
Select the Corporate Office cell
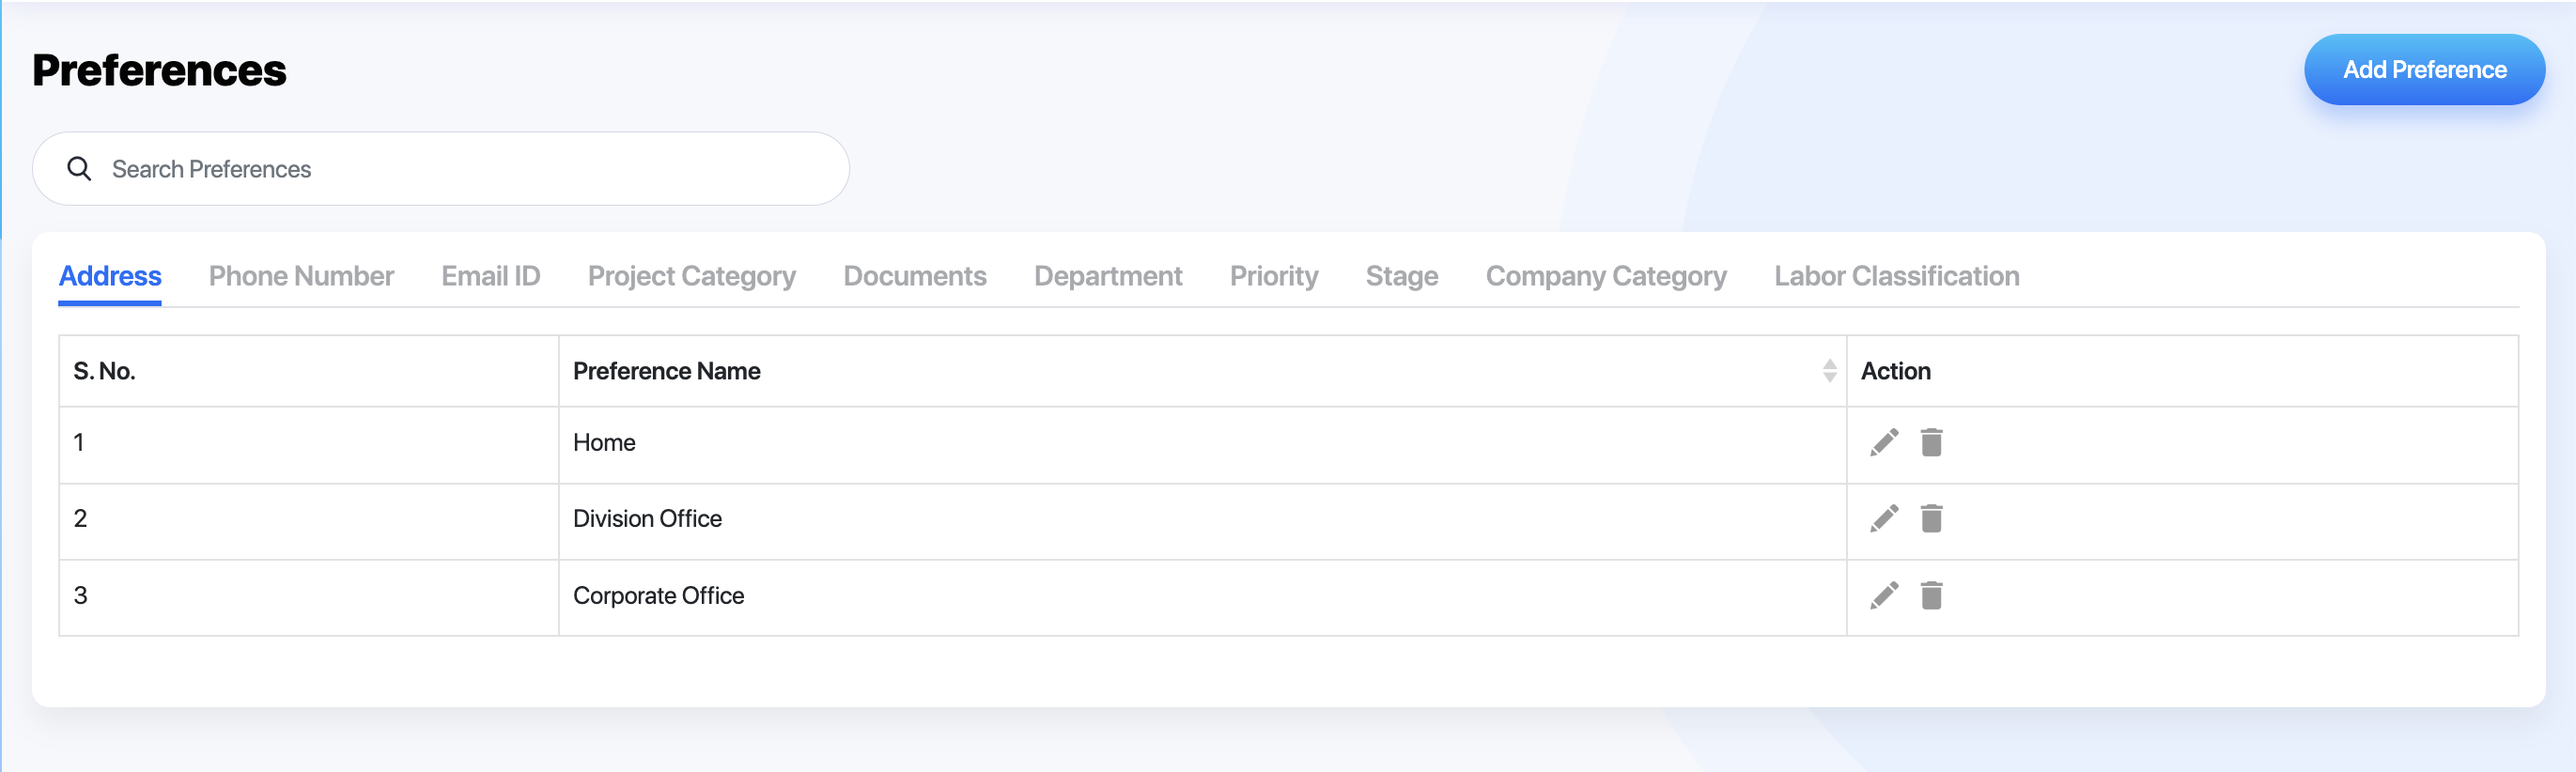click(x=1202, y=597)
